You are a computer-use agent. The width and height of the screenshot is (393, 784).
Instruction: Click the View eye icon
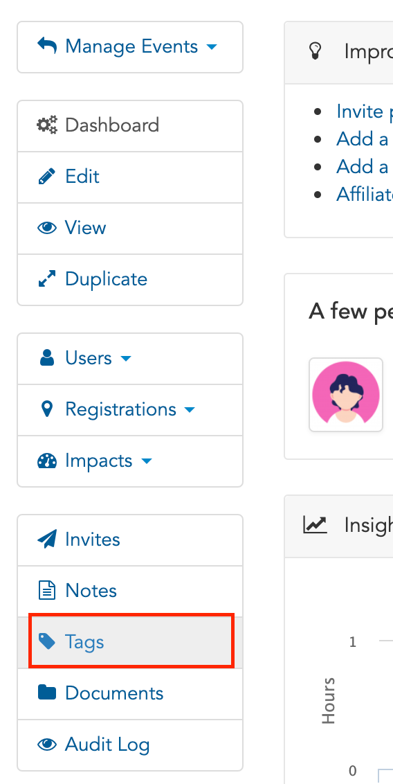click(47, 228)
